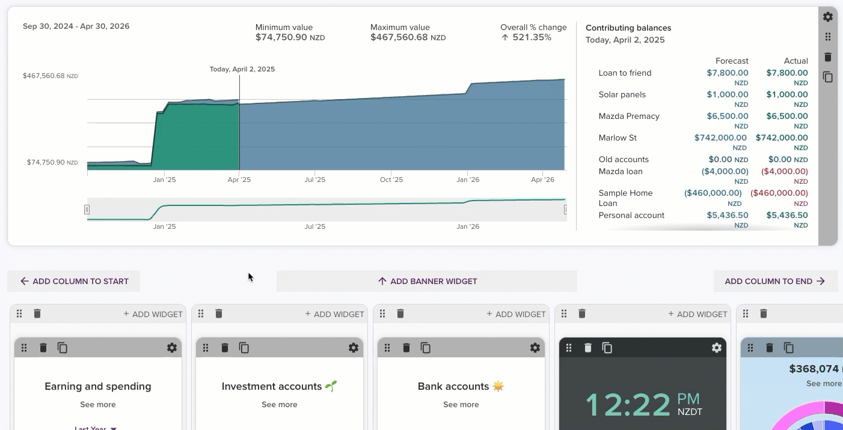Click Investment accounts widget drag handle
The image size is (843, 430).
click(206, 348)
